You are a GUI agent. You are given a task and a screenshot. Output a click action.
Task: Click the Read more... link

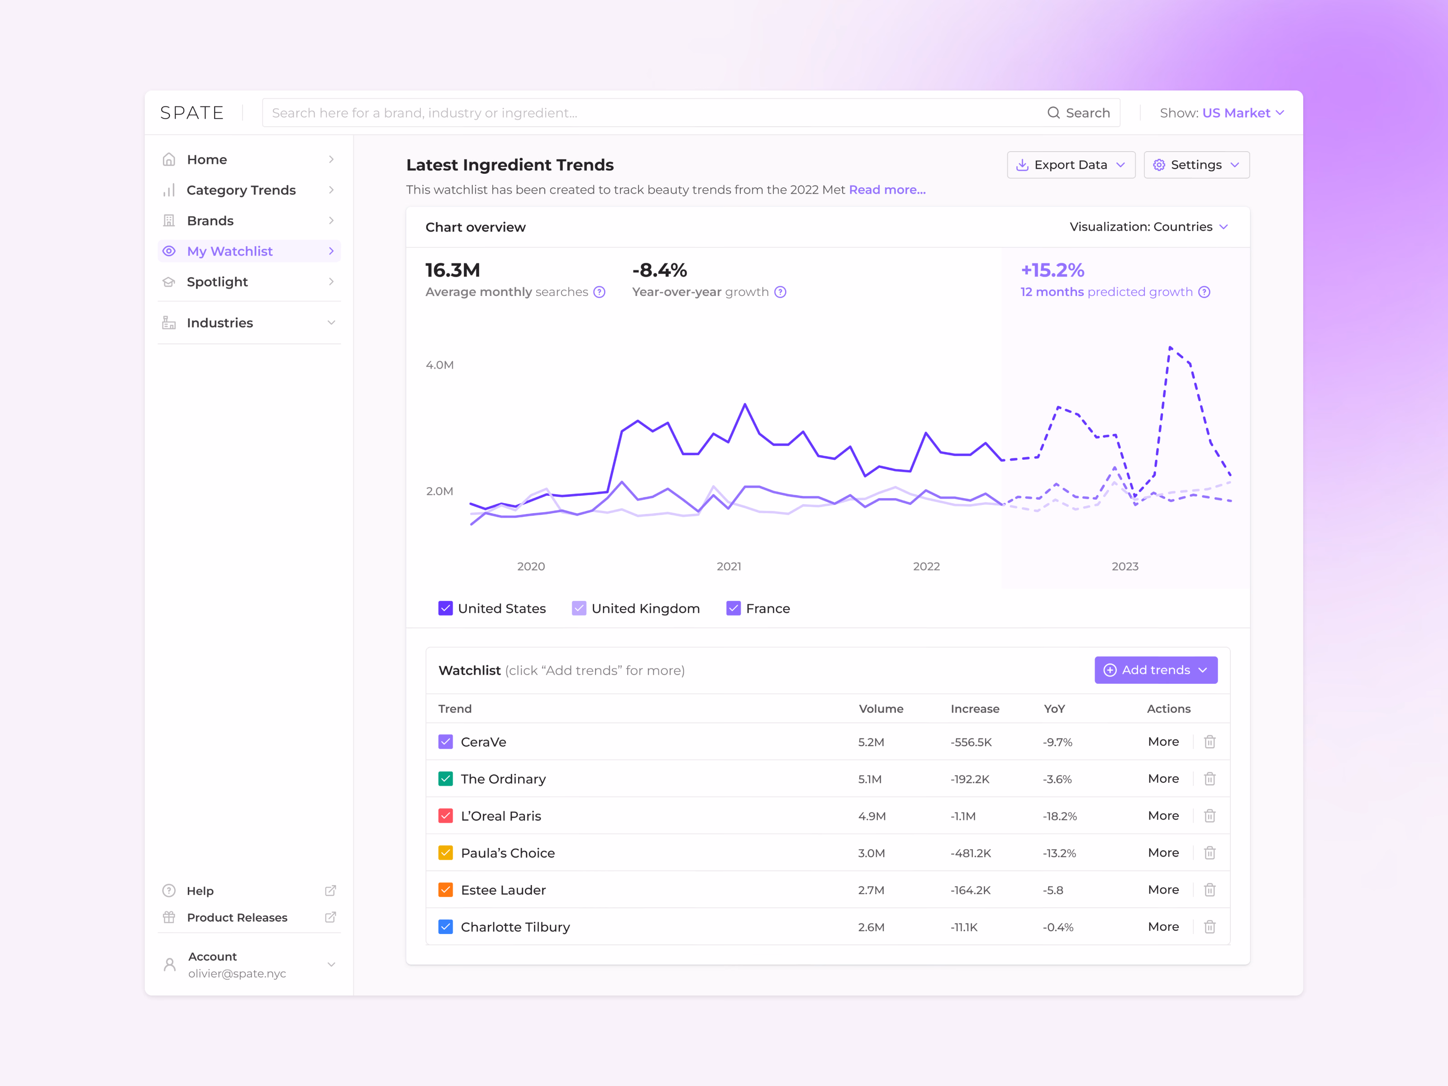pos(887,190)
